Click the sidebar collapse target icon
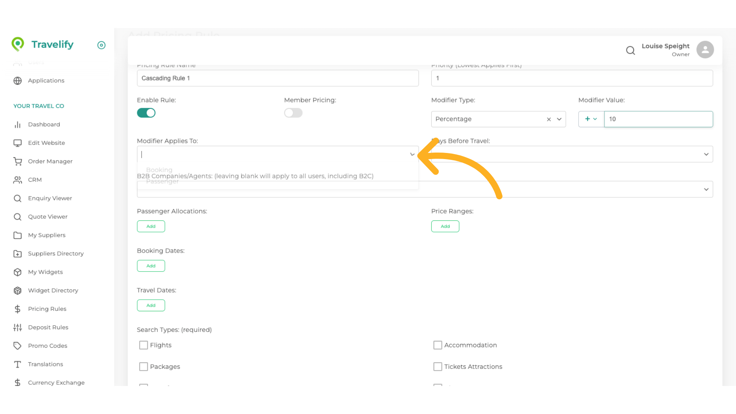This screenshot has height=414, width=736. pyautogui.click(x=101, y=45)
